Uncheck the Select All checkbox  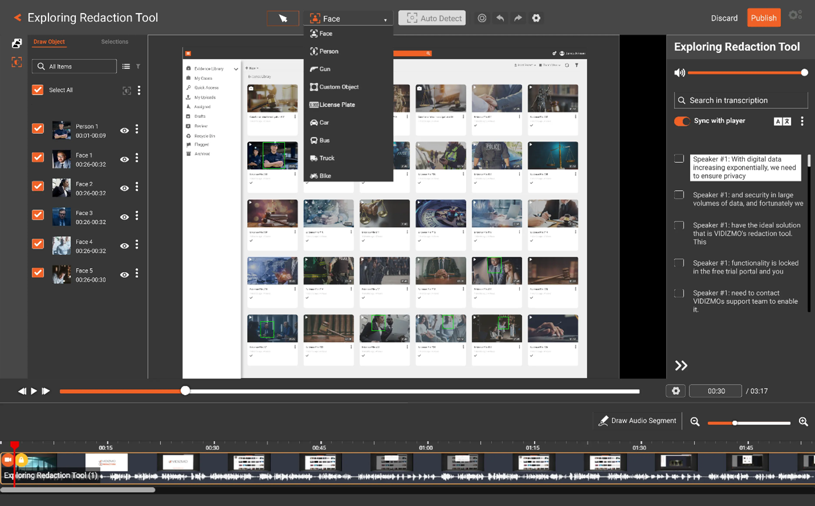point(38,89)
